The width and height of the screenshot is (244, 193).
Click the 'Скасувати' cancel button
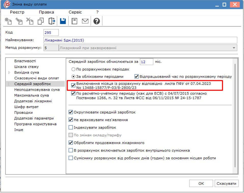click(x=227, y=183)
